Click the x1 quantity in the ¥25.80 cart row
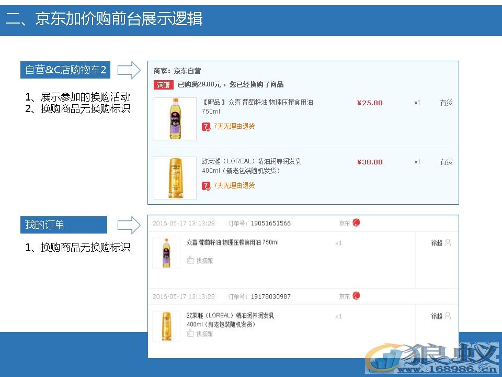502x377 pixels. click(x=417, y=103)
